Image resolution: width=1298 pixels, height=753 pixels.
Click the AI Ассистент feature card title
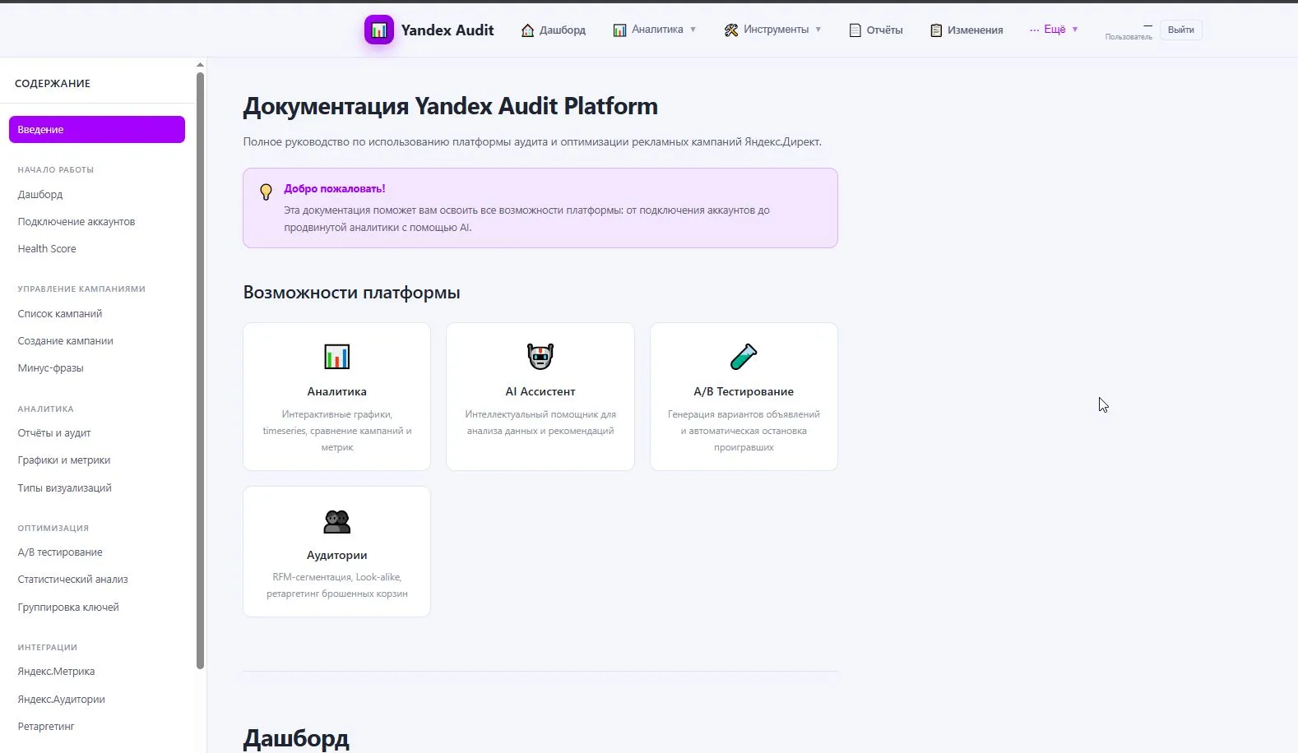click(x=540, y=392)
